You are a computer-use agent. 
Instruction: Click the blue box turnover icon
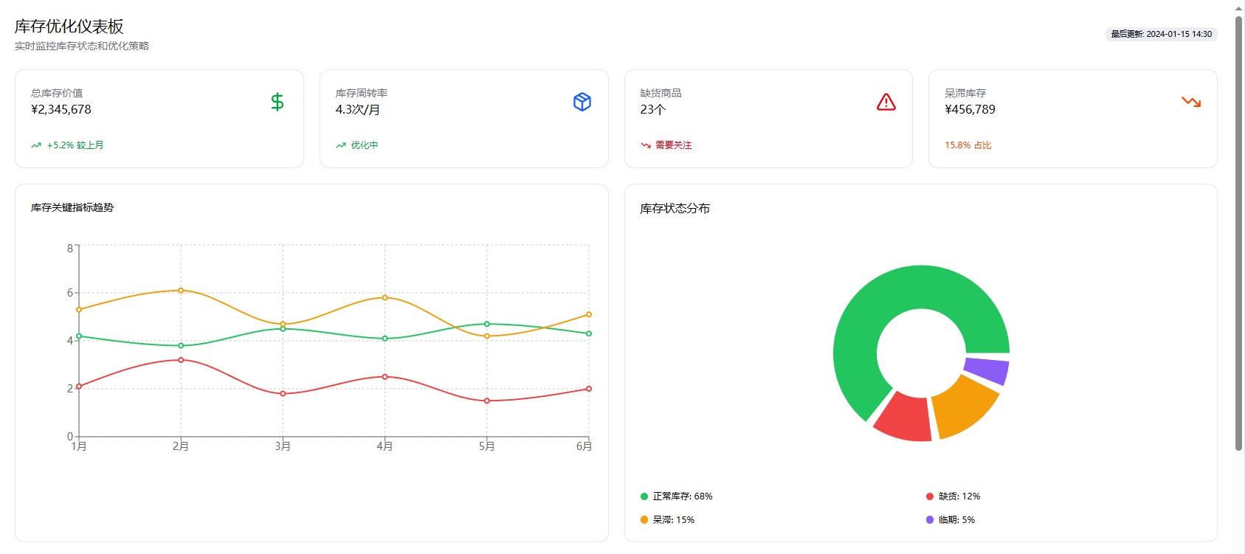click(582, 102)
